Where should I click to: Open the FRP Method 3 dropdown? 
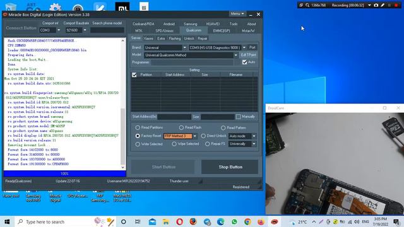coord(195,136)
